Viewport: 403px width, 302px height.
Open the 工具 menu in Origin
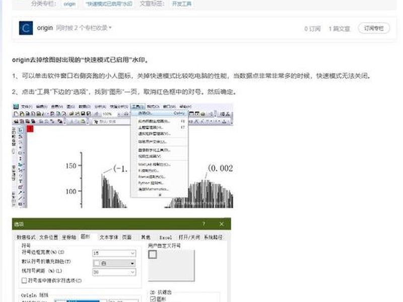pos(138,106)
